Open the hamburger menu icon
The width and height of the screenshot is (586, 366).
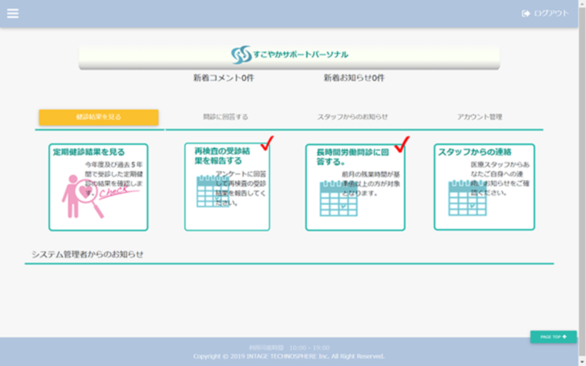point(12,13)
